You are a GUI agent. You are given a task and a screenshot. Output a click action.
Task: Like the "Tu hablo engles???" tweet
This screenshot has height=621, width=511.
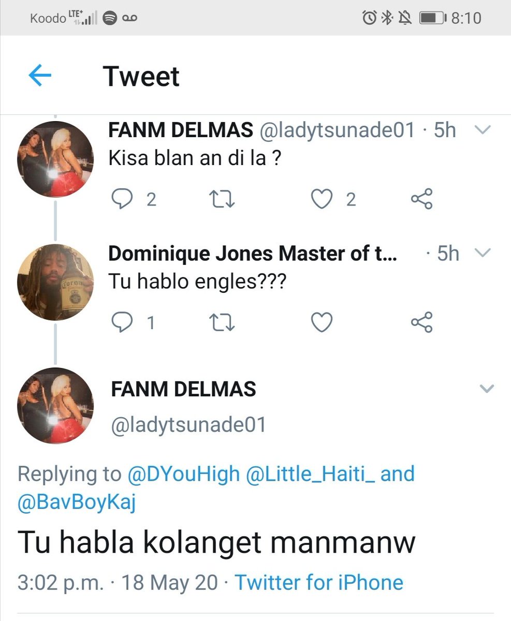(x=322, y=323)
